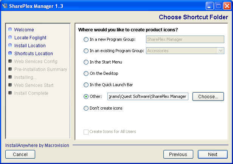This screenshot has height=164, width=233.
Task: Click the Locate Foglight step bullet icon
Action: point(10,37)
